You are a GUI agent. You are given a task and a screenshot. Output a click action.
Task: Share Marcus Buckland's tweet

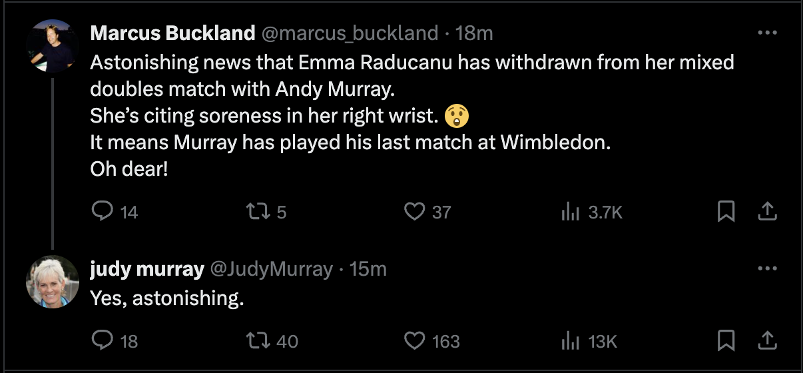coord(767,212)
